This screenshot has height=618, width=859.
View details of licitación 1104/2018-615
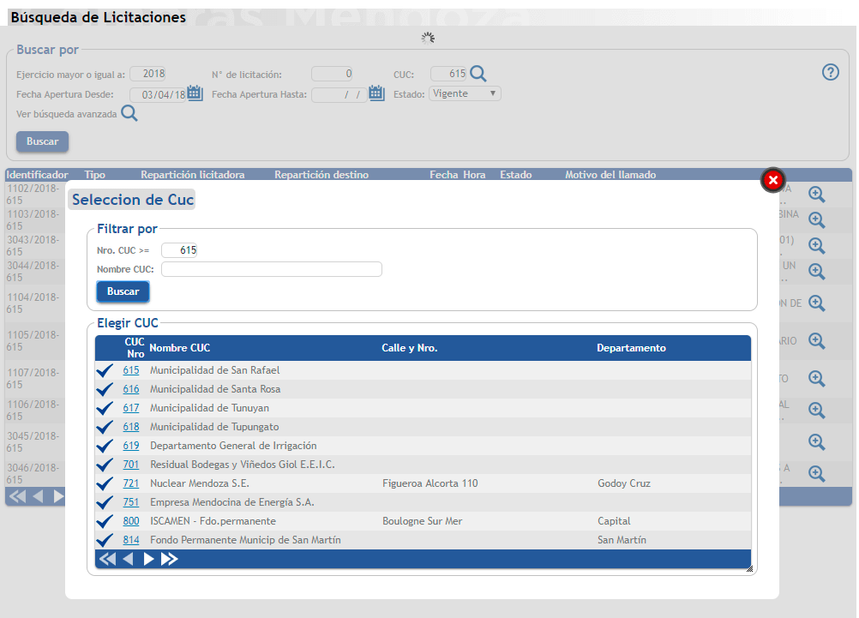(x=817, y=303)
